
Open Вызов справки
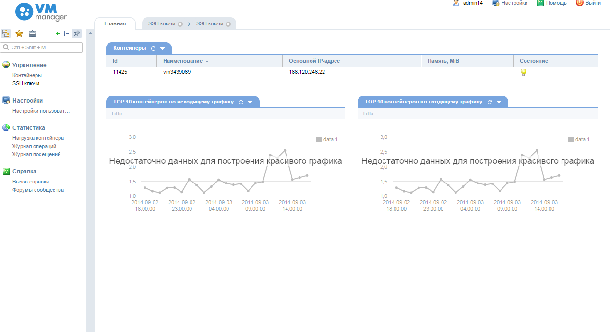pos(31,182)
